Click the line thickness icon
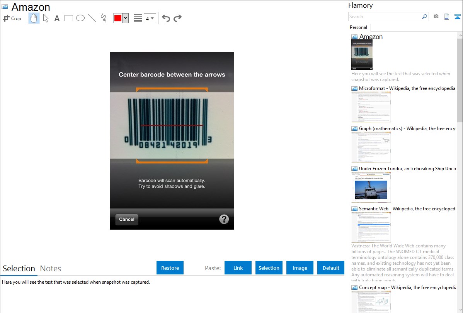Image resolution: width=463 pixels, height=313 pixels. pos(138,18)
